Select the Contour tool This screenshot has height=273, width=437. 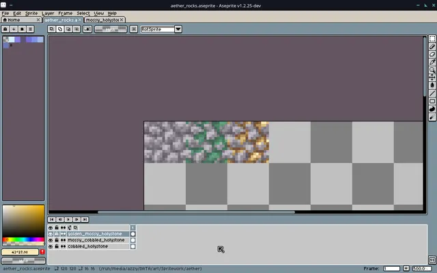point(432,109)
